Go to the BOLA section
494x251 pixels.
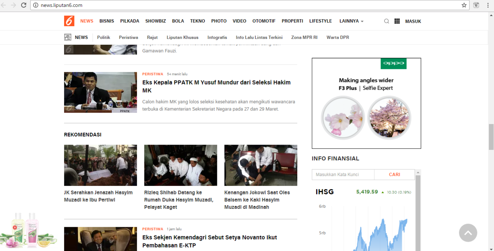178,21
